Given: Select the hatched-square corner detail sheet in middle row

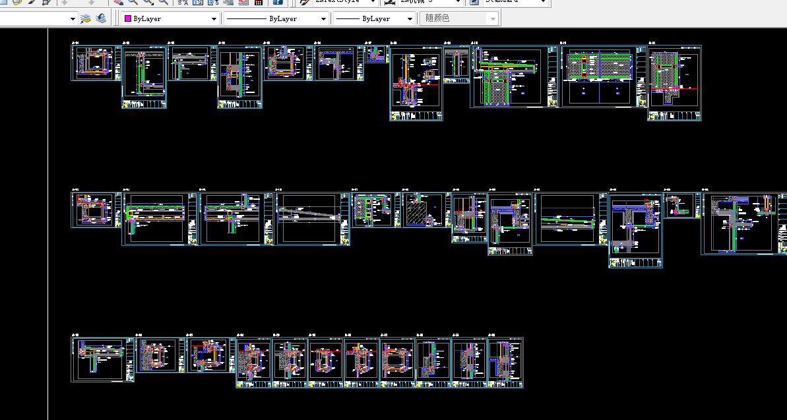Looking at the screenshot, I should (426, 210).
